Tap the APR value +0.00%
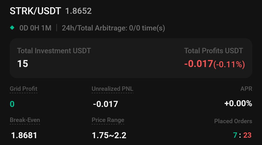Image resolution: width=262 pixels, height=145 pixels. [238, 104]
